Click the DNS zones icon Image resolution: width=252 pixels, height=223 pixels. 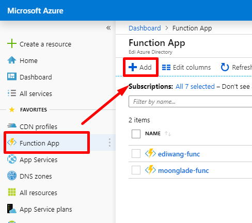(12, 176)
